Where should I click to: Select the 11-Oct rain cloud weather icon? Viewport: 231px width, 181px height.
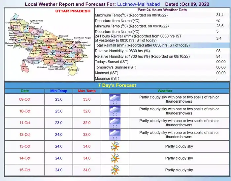pyautogui.click(x=115, y=123)
